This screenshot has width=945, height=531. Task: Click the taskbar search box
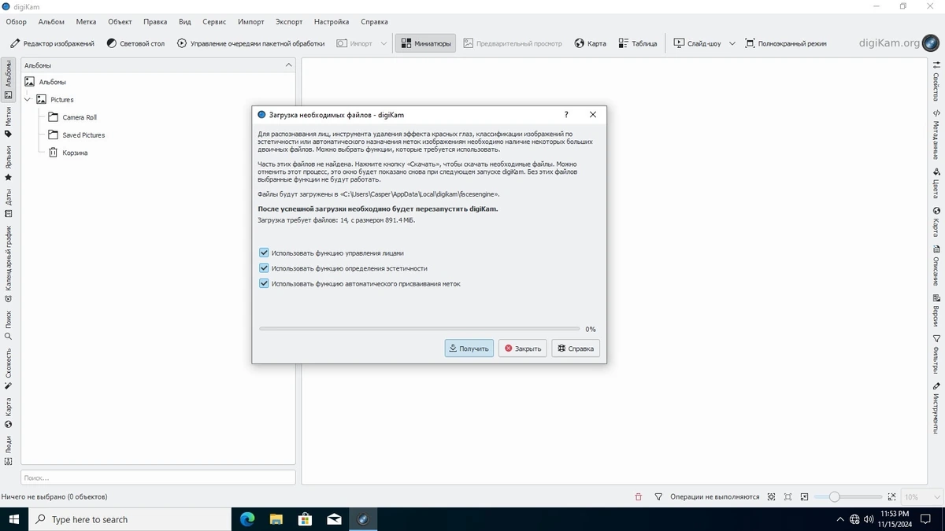tap(130, 519)
